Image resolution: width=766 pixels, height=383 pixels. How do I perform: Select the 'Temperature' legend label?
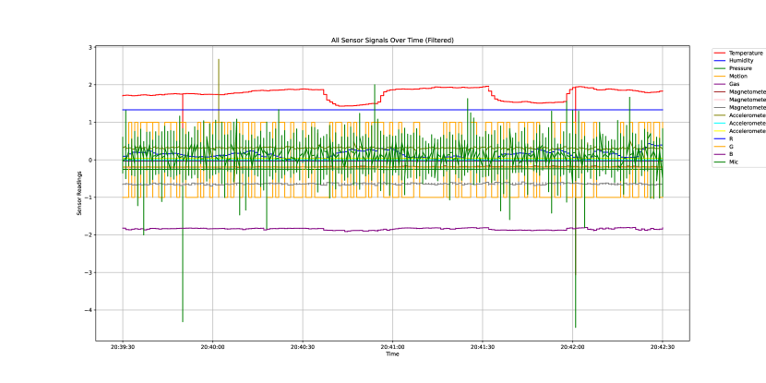point(746,53)
